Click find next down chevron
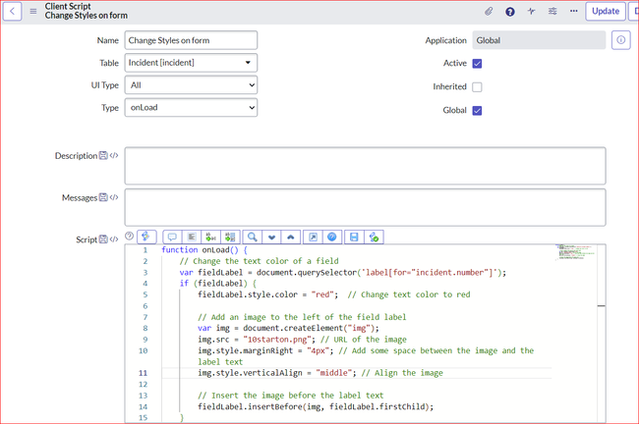The height and width of the screenshot is (424, 639). pyautogui.click(x=271, y=237)
